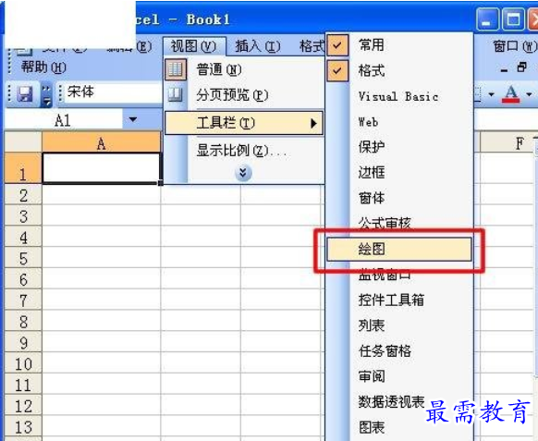Select cell A1
The image size is (538, 441).
tap(101, 168)
